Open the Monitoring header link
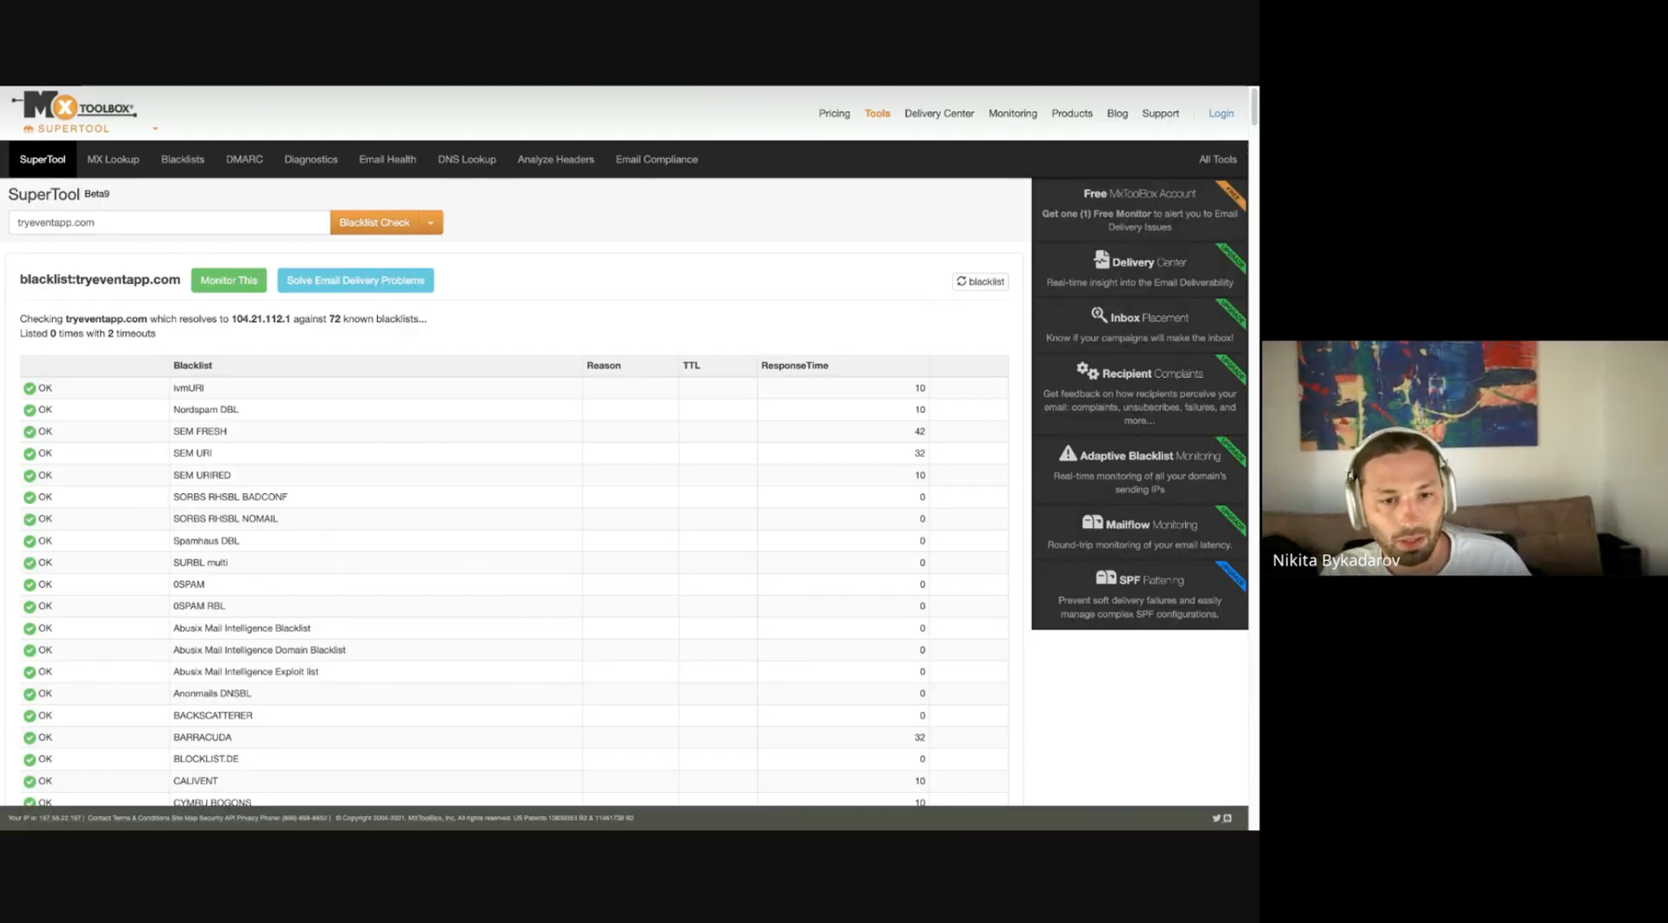This screenshot has width=1668, height=923. pos(1013,113)
